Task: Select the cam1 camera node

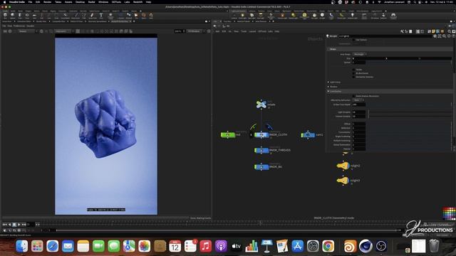Action: point(308,134)
